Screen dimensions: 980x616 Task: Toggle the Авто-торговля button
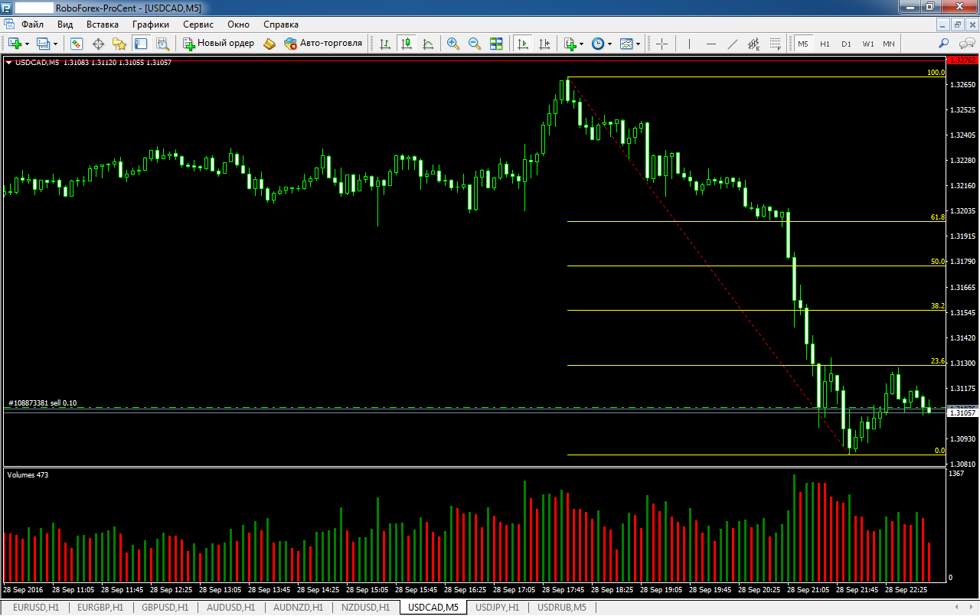[x=323, y=44]
